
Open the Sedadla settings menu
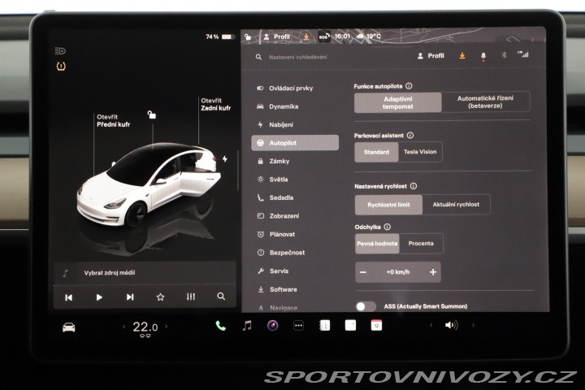pyautogui.click(x=275, y=197)
